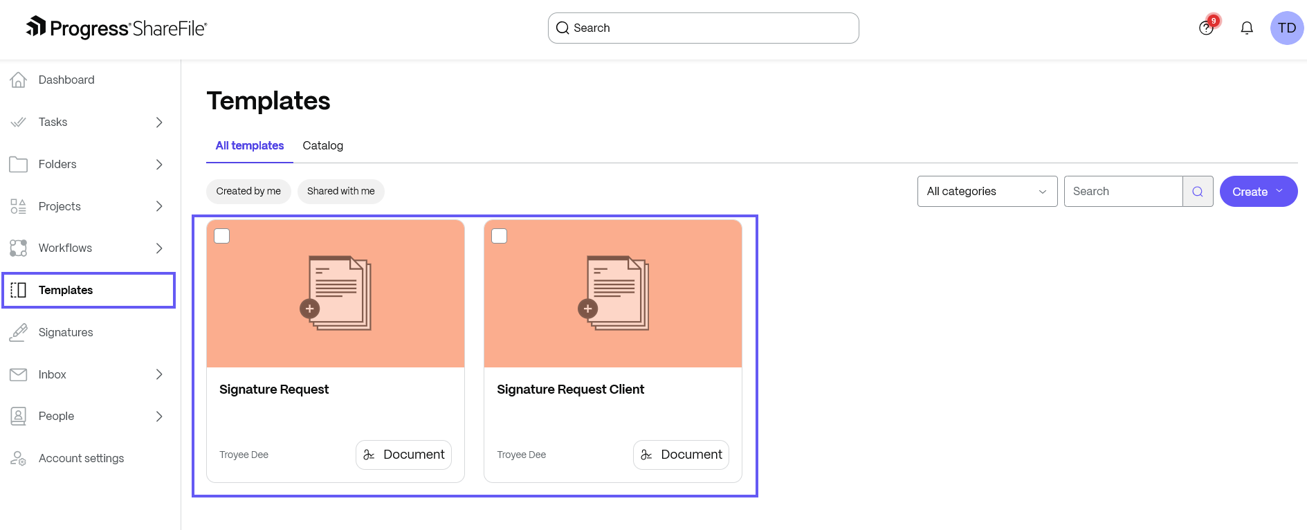Open Account settings from the sidebar
Image resolution: width=1307 pixels, height=530 pixels.
(x=90, y=458)
